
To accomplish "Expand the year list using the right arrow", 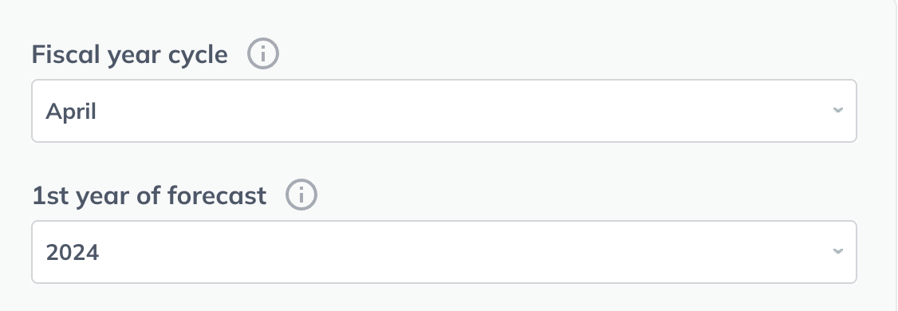I will pos(838,251).
